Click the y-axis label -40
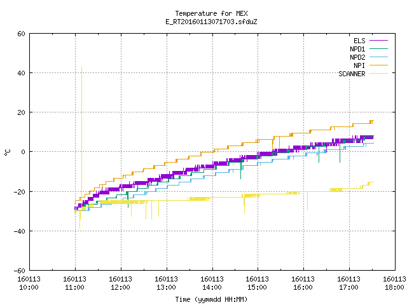Image resolution: width=407 pixels, height=305 pixels. (19, 231)
